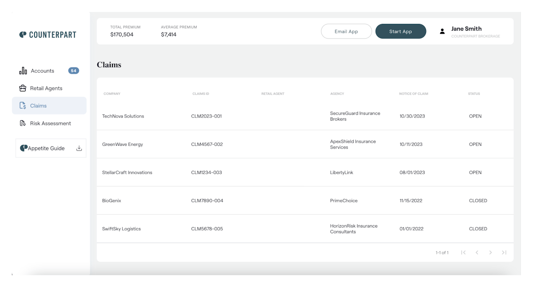Image resolution: width=533 pixels, height=287 pixels.
Task: Click the Accounts 54 count badge
Action: [73, 71]
